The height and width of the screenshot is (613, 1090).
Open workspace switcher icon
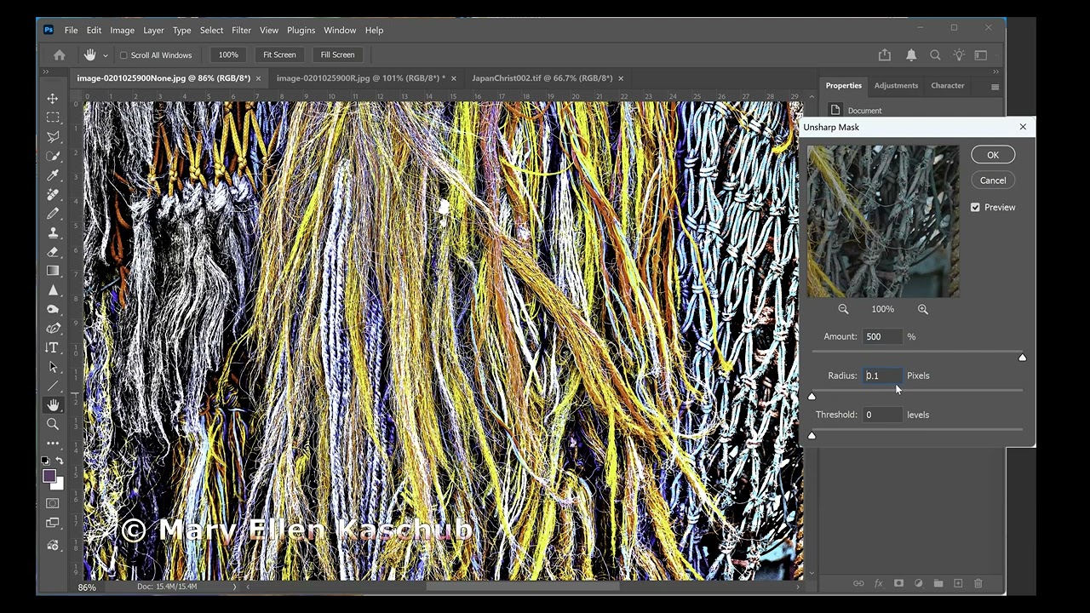(x=980, y=54)
